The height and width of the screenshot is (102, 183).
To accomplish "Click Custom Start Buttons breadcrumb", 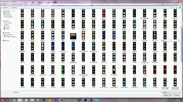I will pos(35,5).
